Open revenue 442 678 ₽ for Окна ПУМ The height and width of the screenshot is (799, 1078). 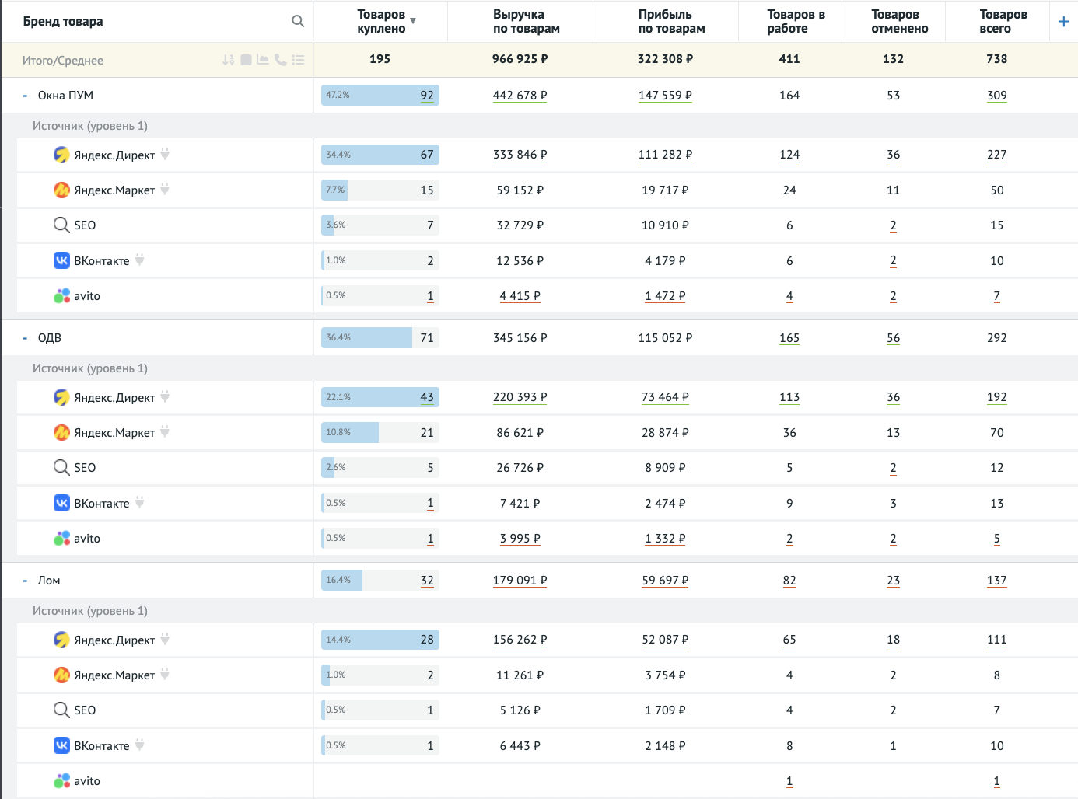(x=520, y=96)
